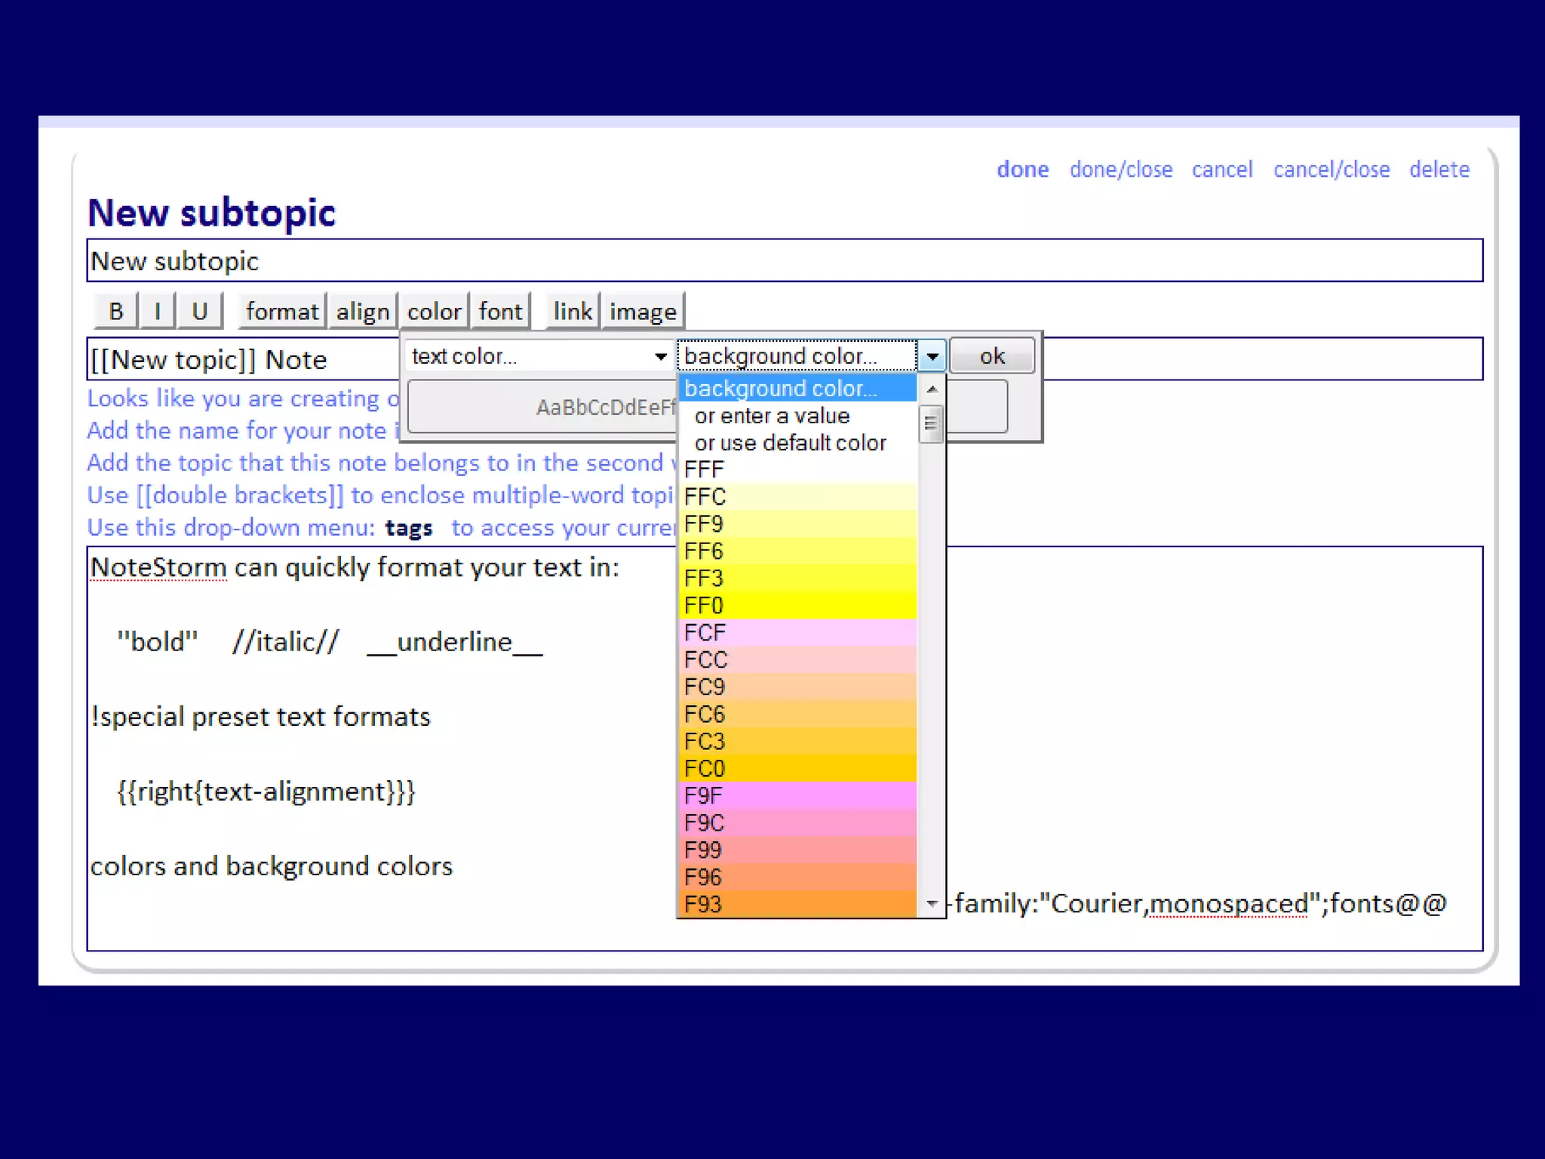This screenshot has width=1545, height=1159.
Task: Choose 'or enter a value' list option
Action: tap(772, 416)
